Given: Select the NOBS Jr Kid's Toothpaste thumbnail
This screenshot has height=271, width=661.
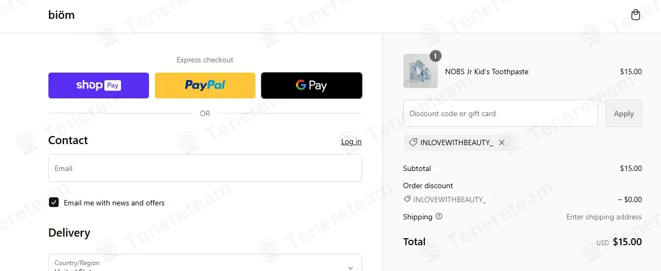Looking at the screenshot, I should [x=420, y=72].
